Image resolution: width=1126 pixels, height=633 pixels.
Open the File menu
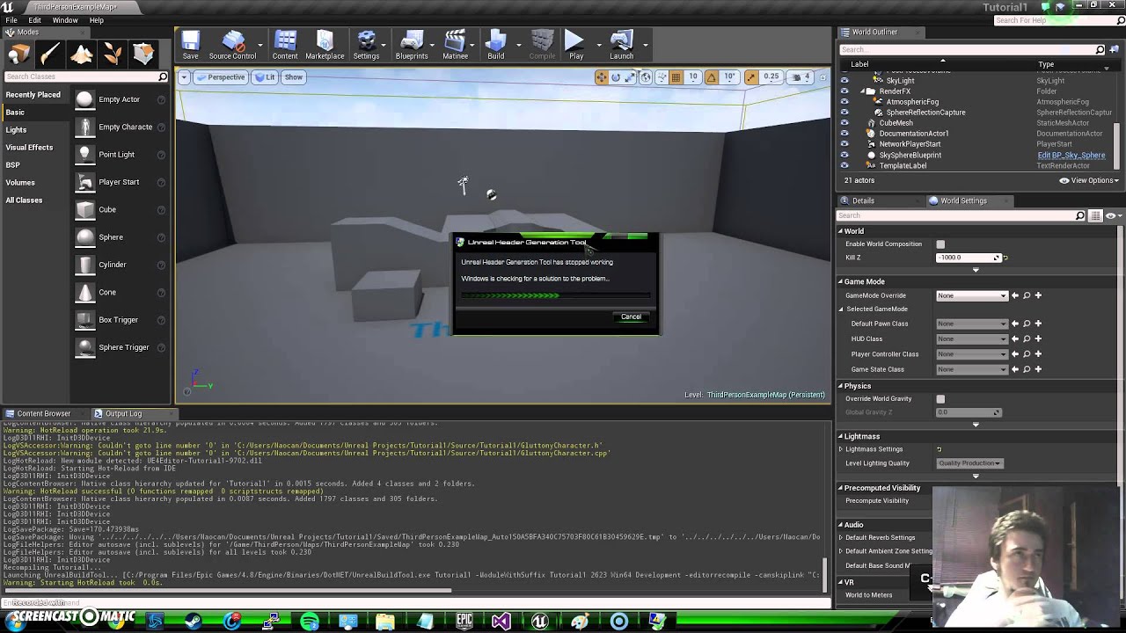click(10, 20)
